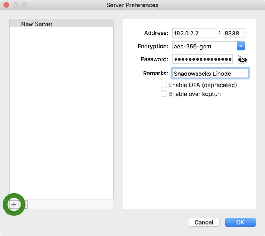Click the plus button to add server

point(14,204)
